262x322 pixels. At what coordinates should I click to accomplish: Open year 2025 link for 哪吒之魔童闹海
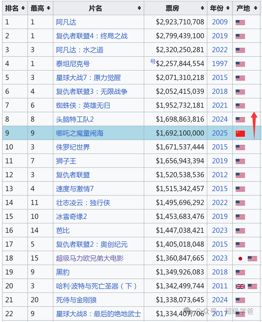click(220, 133)
